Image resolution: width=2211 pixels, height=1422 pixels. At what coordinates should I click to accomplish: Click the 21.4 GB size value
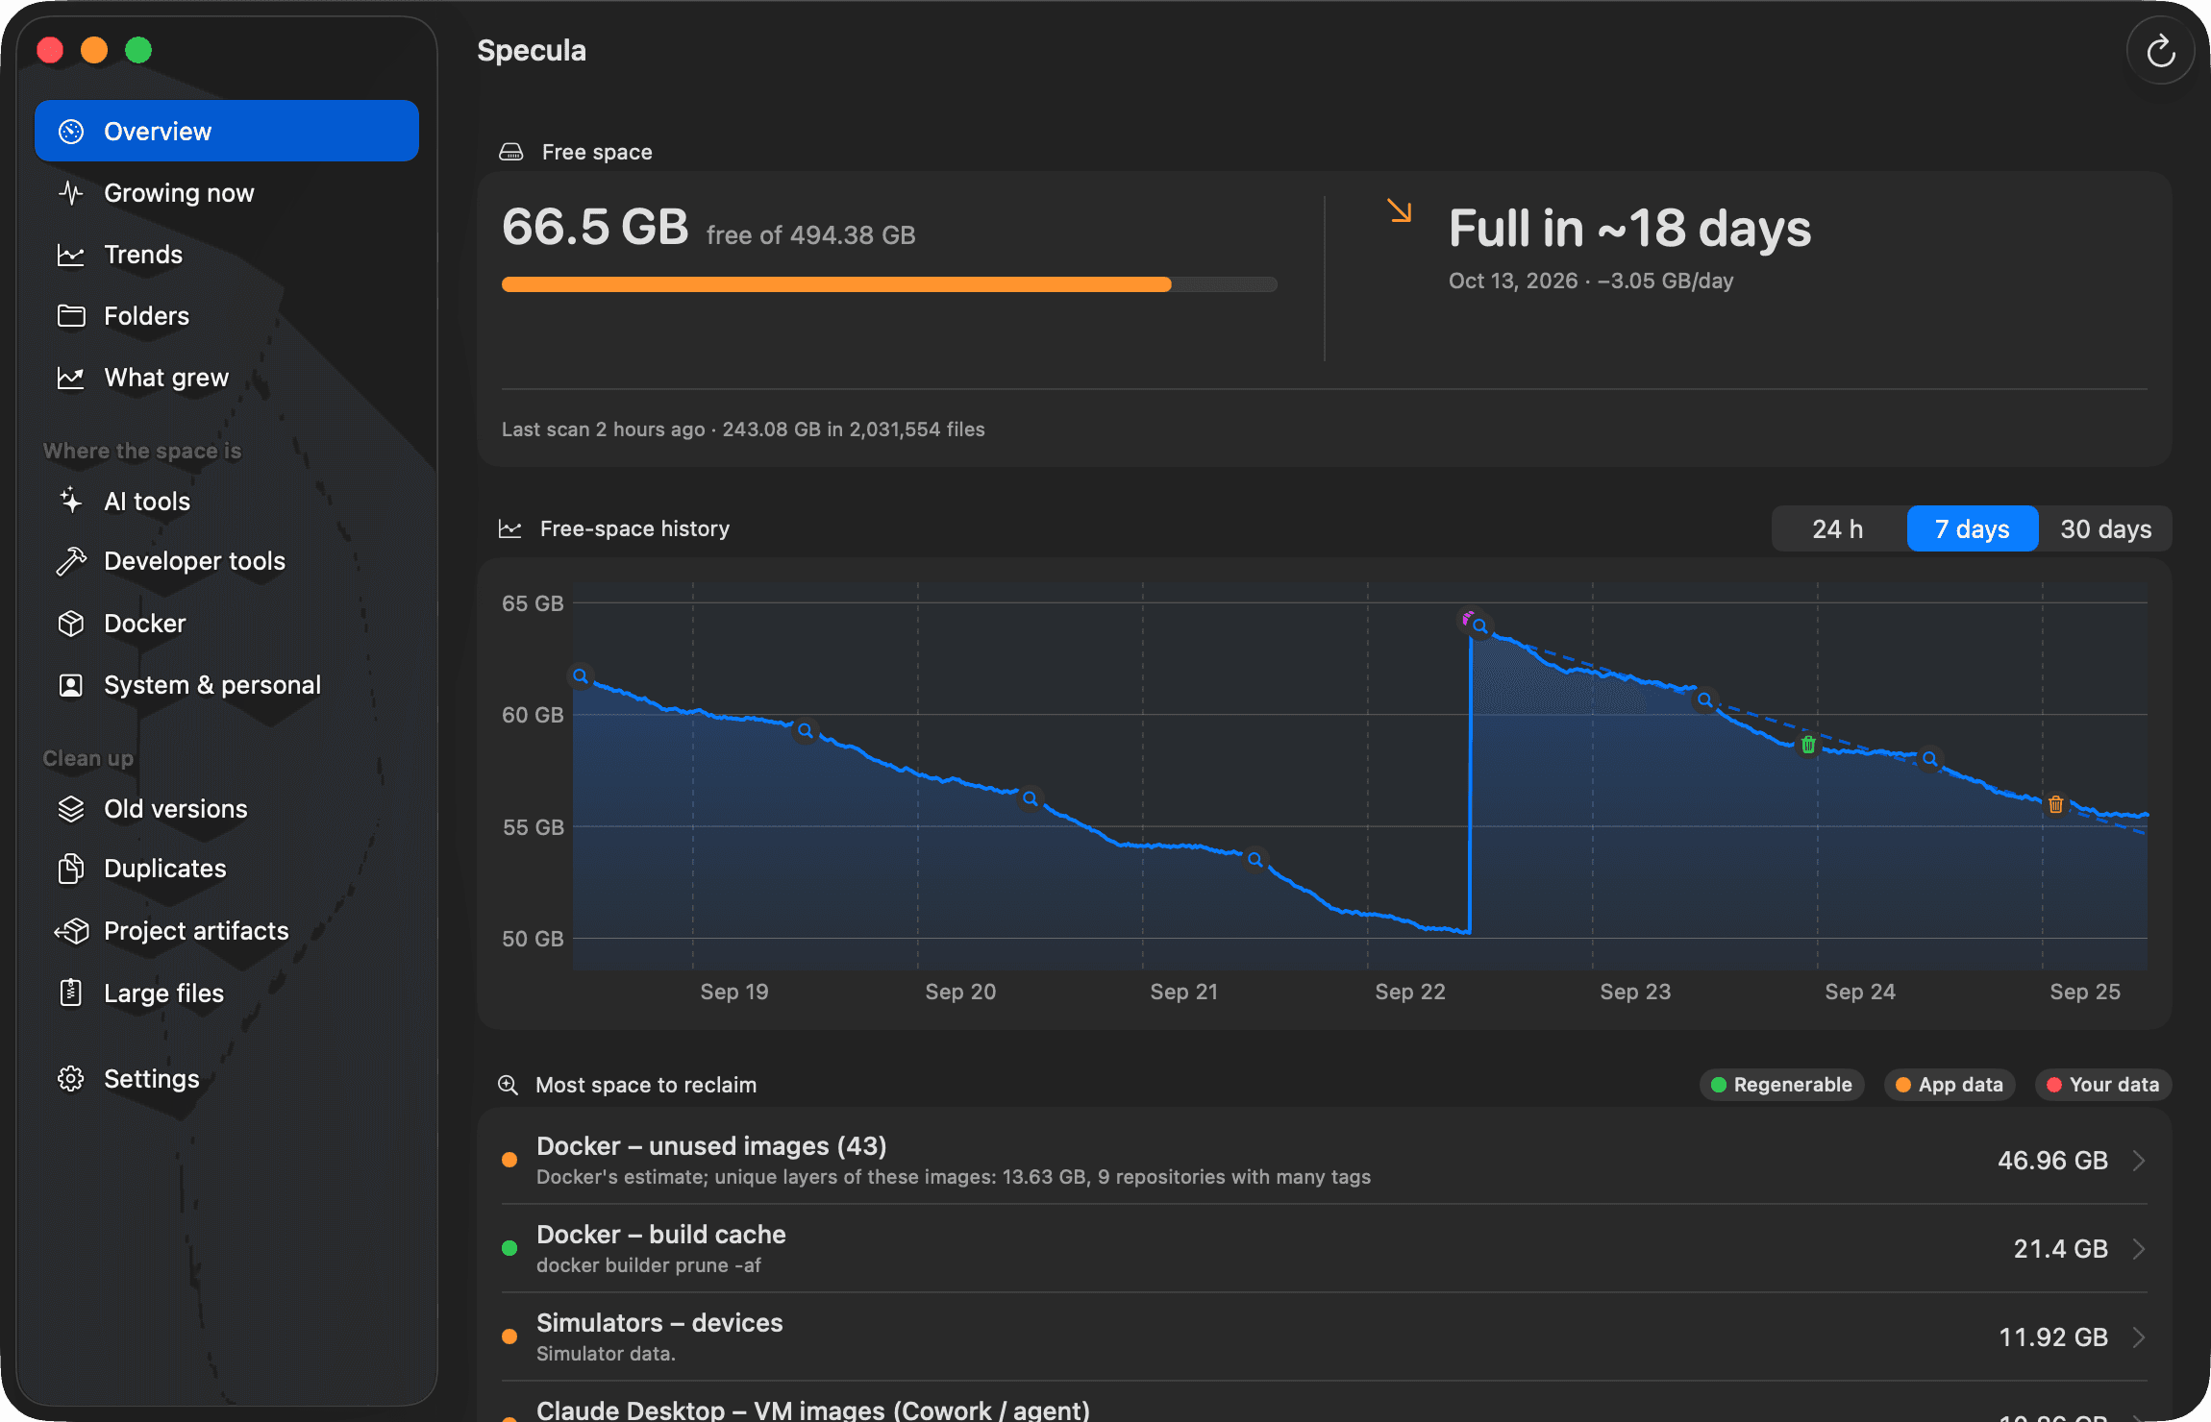[x=2061, y=1249]
